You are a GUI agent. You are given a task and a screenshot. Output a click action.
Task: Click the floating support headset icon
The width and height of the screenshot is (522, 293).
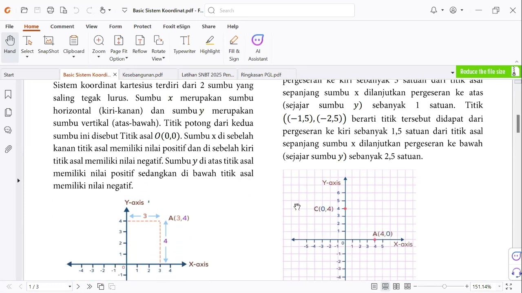coord(516,272)
